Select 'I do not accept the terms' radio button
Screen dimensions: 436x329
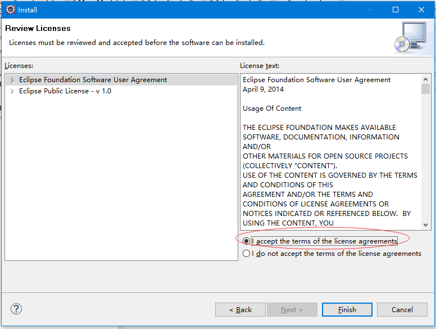246,254
